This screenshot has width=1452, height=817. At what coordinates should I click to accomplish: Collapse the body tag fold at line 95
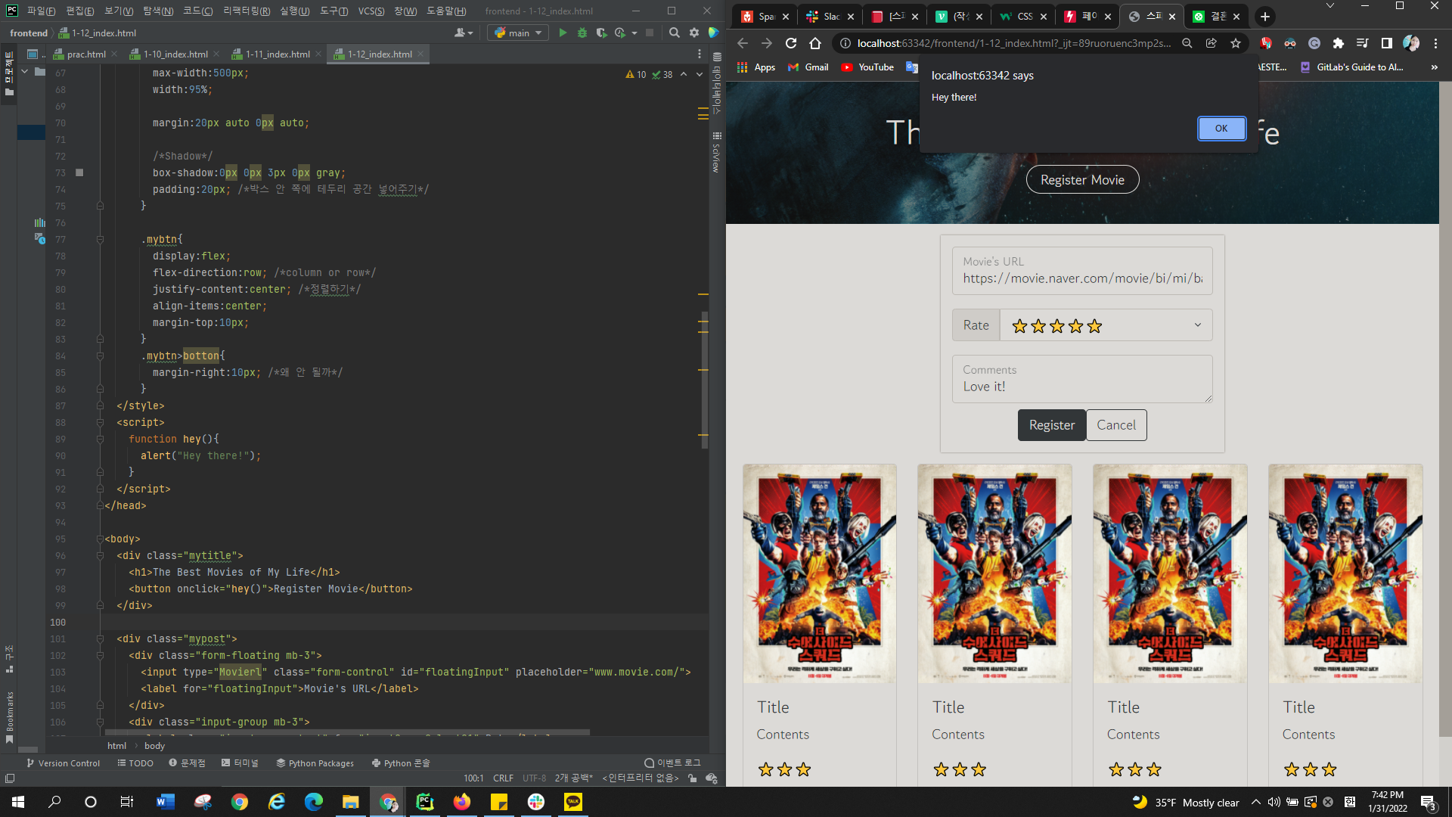click(x=100, y=539)
